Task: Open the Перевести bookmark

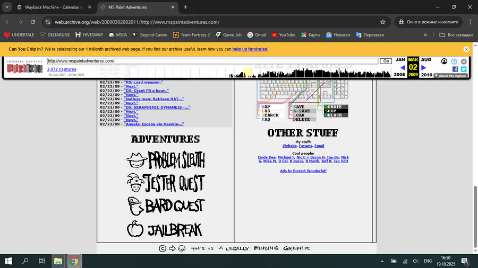Action: [x=370, y=35]
